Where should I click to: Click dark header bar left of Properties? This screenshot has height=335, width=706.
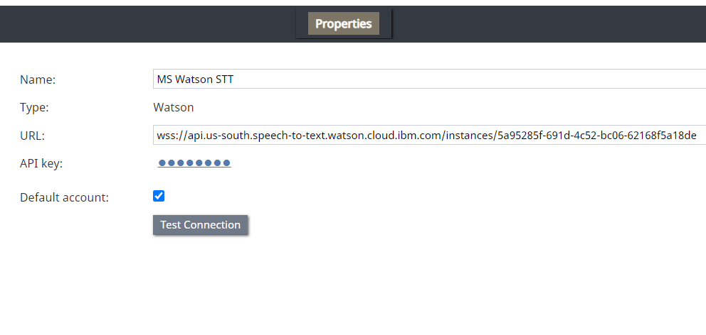pyautogui.click(x=142, y=23)
